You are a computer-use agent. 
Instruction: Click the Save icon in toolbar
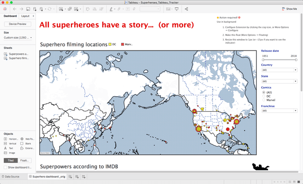pyautogui.click(x=28, y=9)
